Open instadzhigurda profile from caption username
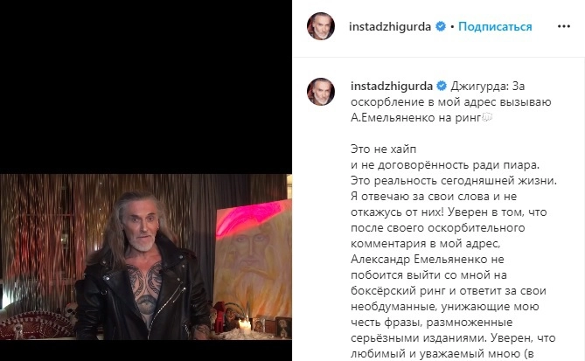Image resolution: width=585 pixels, height=361 pixels. coord(392,87)
